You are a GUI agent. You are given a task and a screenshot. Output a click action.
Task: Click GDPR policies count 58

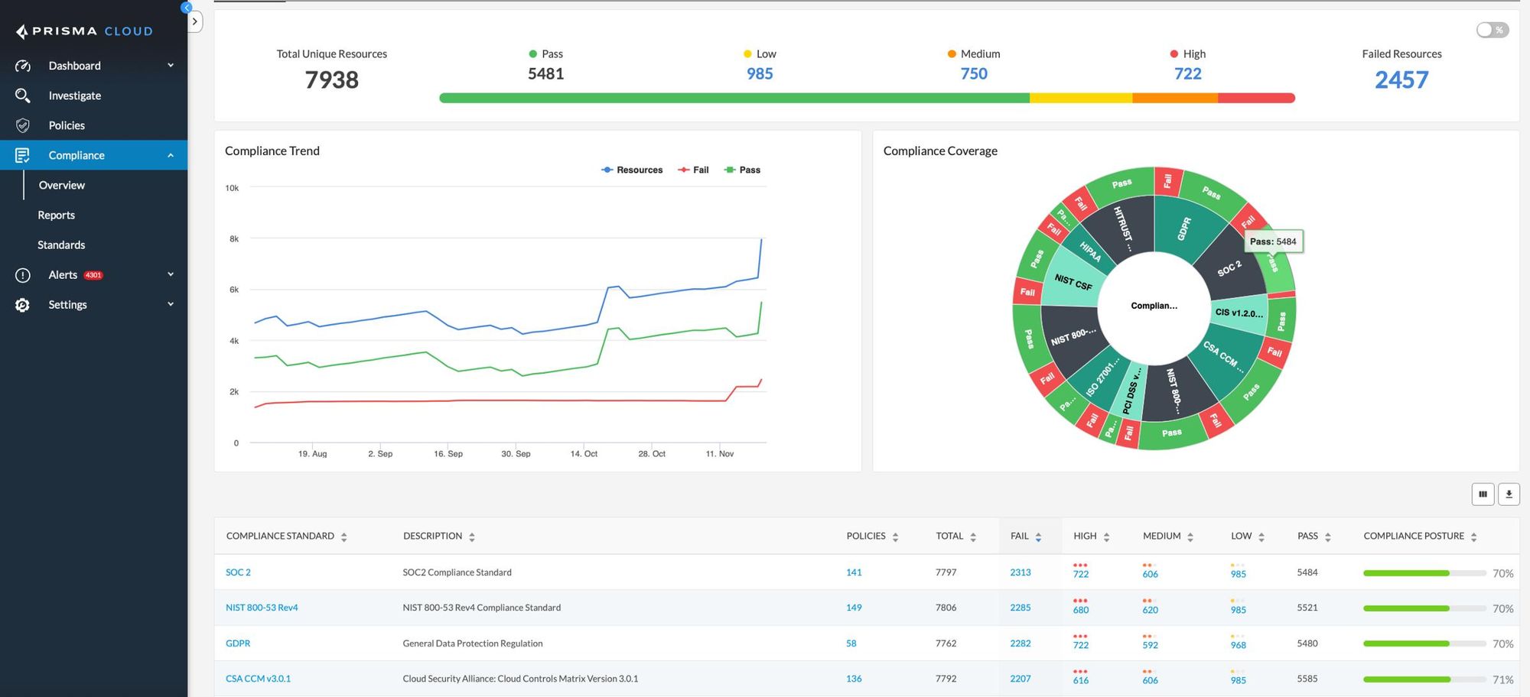point(851,644)
